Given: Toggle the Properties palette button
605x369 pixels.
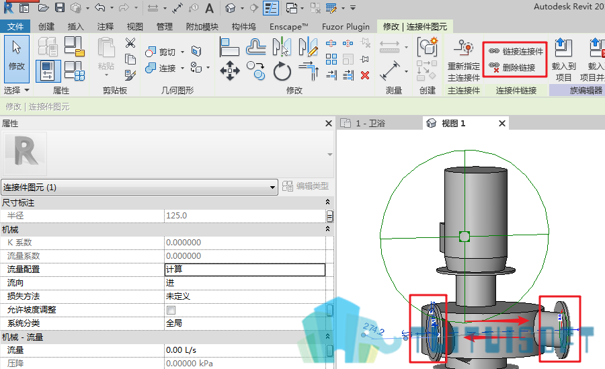Looking at the screenshot, I should click(48, 71).
